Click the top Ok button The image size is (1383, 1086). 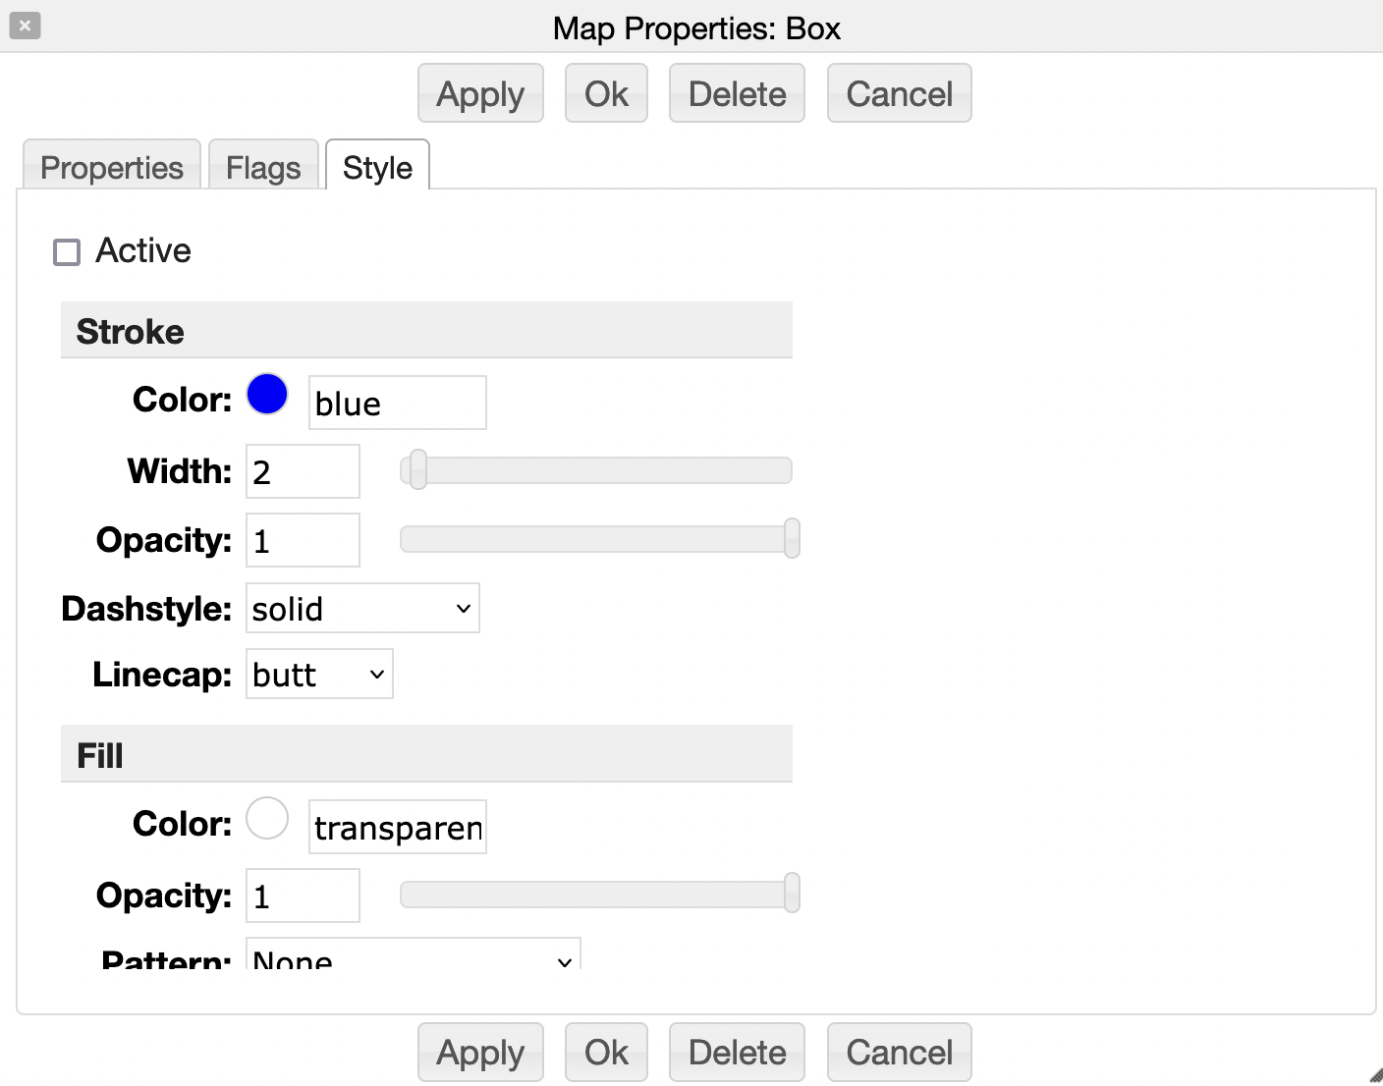click(606, 93)
